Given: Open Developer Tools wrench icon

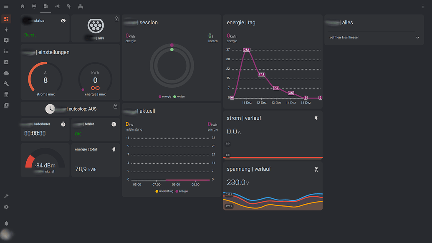Looking at the screenshot, I should tap(6, 84).
